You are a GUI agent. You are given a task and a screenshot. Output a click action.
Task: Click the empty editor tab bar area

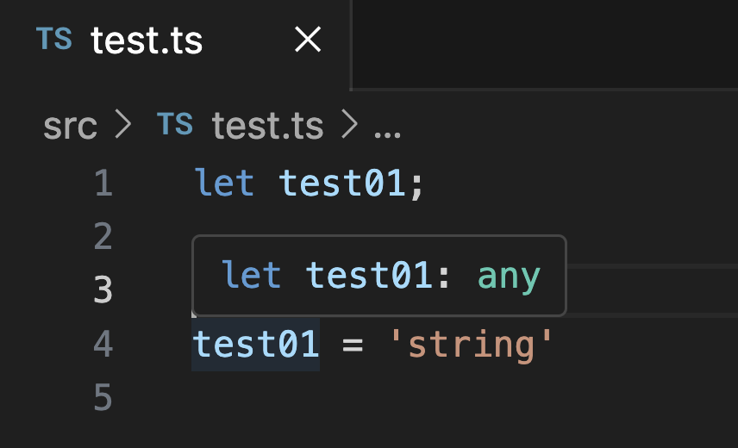pos(545,44)
